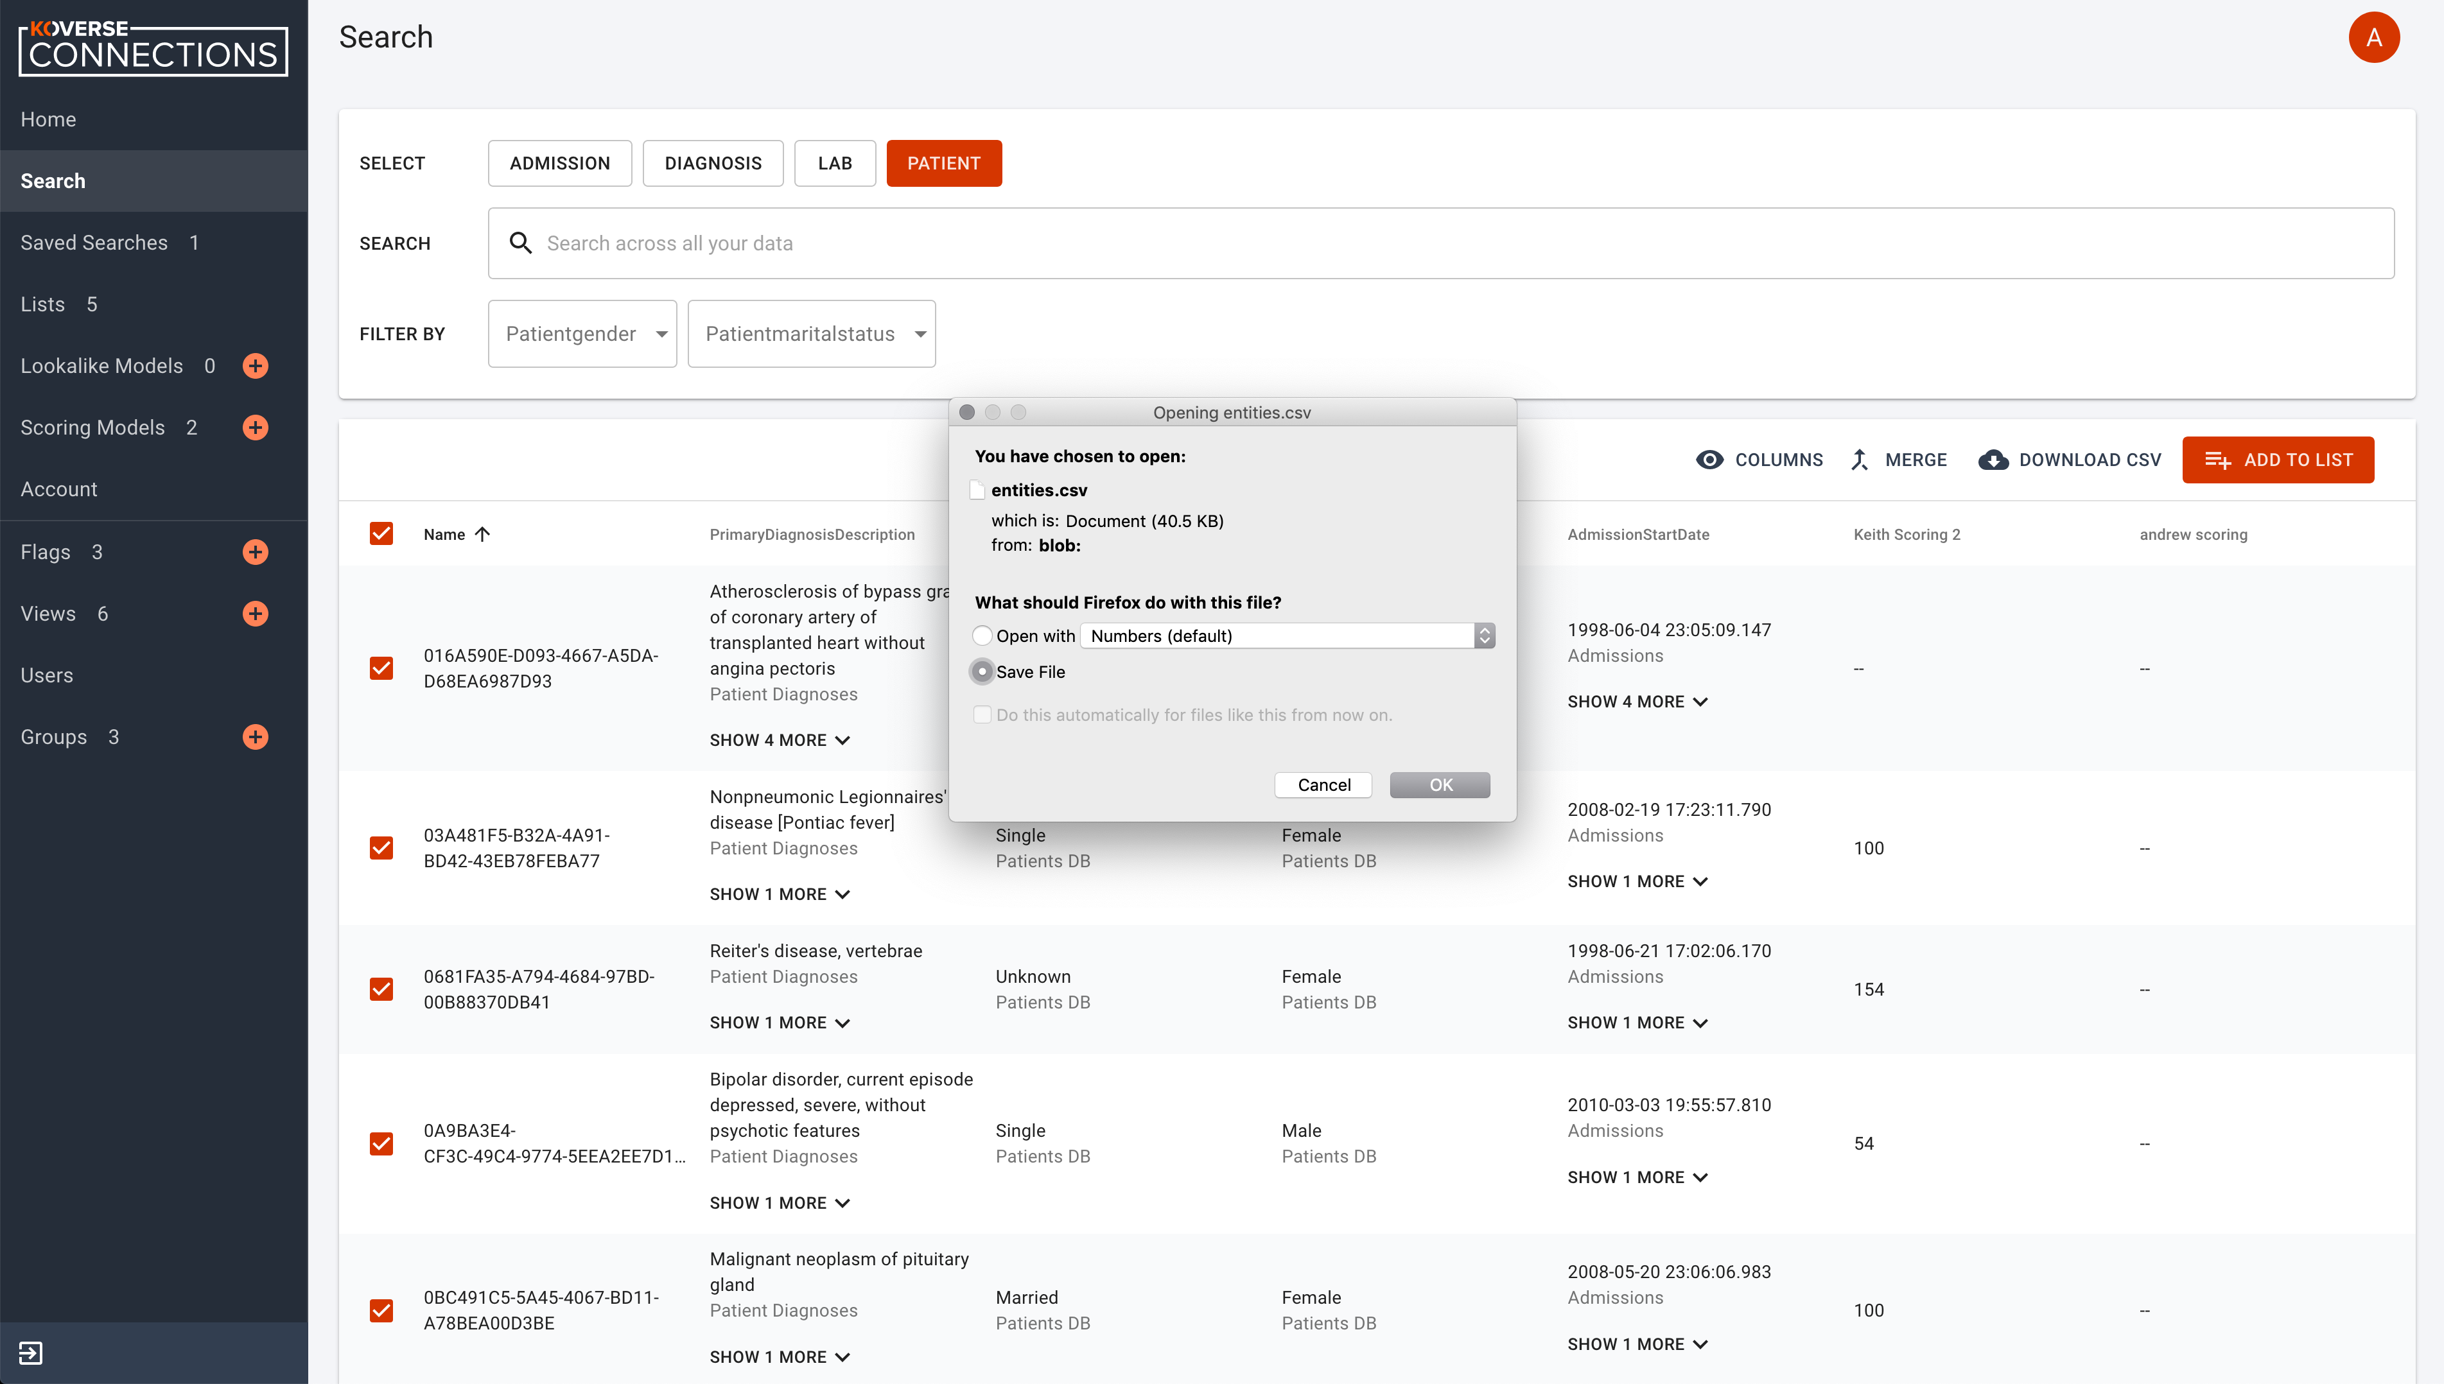Expand Show 1 More under 2010-03-03 admission date
This screenshot has height=1384, width=2444.
tap(1637, 1178)
